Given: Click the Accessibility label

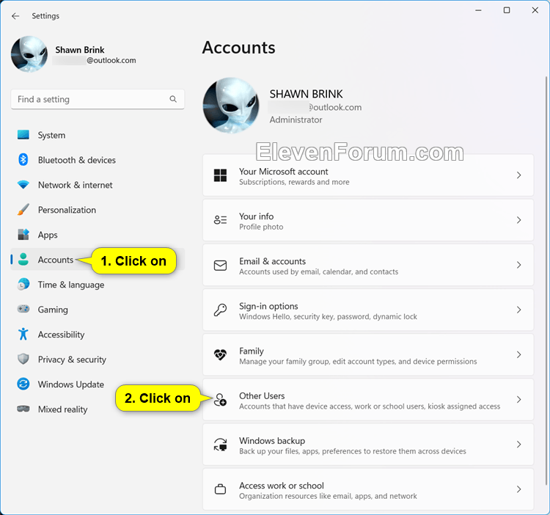Looking at the screenshot, I should (x=62, y=335).
